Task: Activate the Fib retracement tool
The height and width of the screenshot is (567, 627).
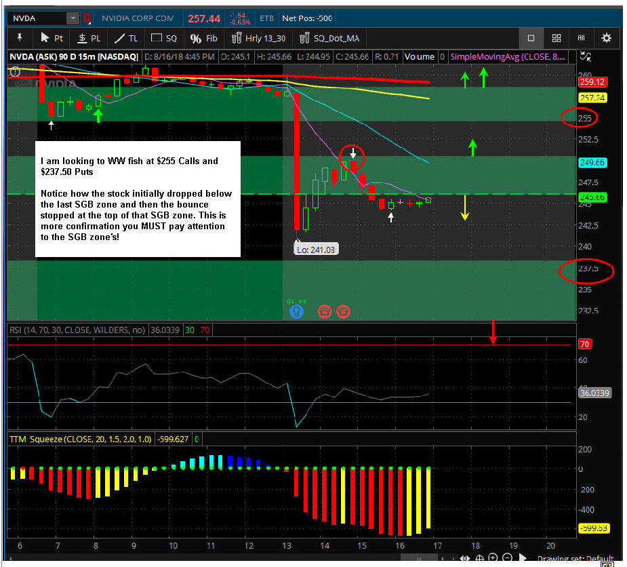Action: point(204,38)
